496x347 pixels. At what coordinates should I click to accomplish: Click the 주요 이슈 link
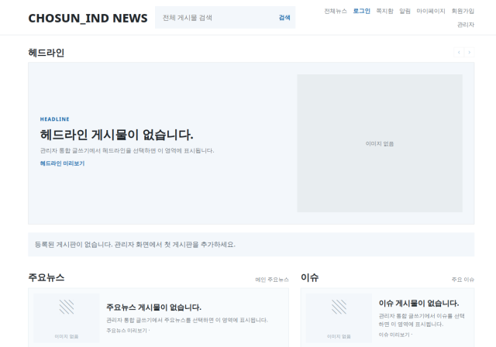pyautogui.click(x=463, y=280)
